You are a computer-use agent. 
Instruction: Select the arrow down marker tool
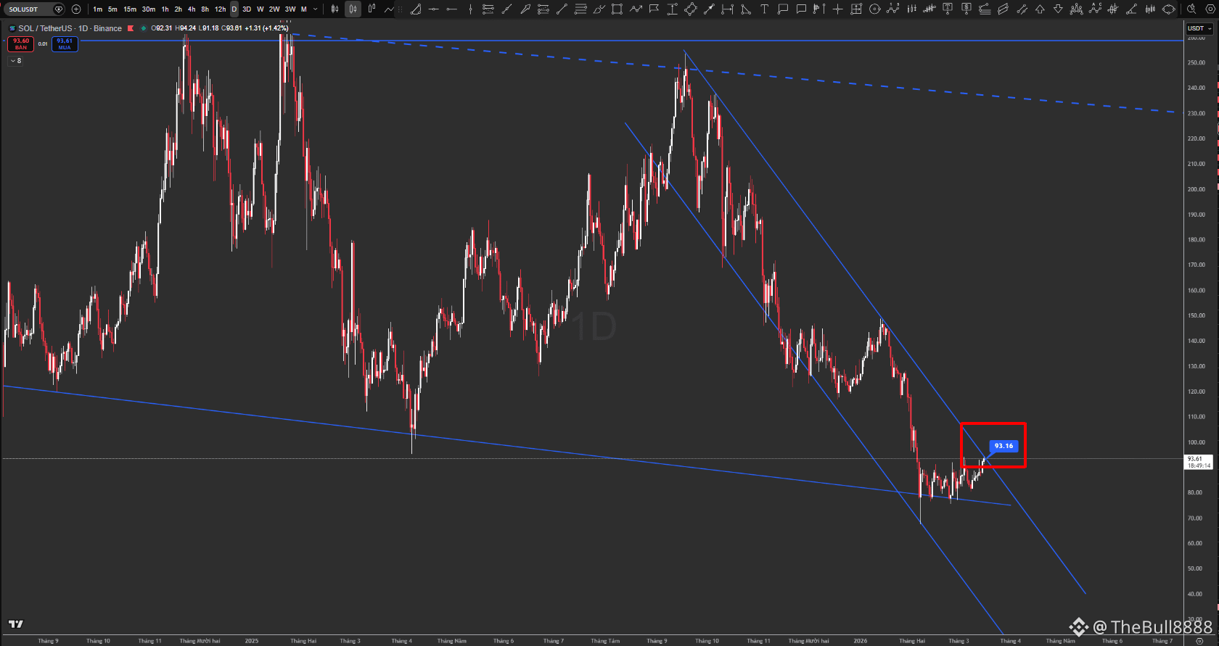click(x=1058, y=9)
